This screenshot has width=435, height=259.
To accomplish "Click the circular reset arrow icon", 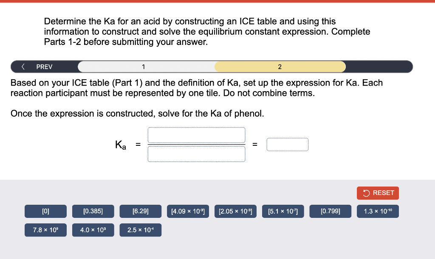I will pyautogui.click(x=366, y=193).
